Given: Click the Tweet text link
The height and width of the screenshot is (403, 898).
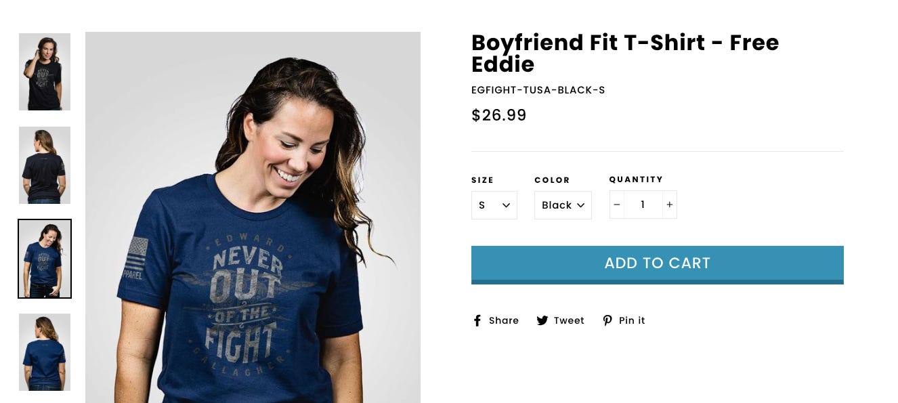Looking at the screenshot, I should pyautogui.click(x=569, y=320).
